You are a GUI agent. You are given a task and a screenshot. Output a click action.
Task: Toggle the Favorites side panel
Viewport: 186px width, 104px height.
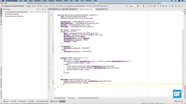point(1,94)
